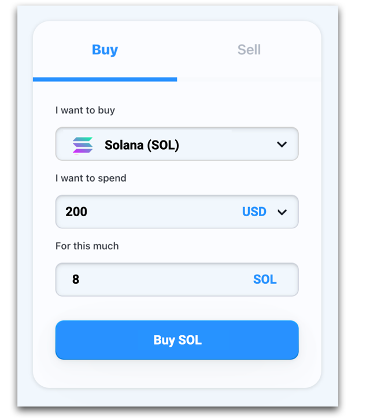Click the "I want to buy" label

pos(85,110)
